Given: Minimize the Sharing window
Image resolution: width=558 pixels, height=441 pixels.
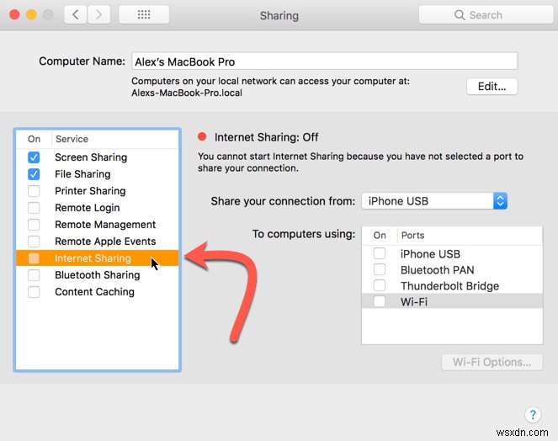Looking at the screenshot, I should pos(31,14).
